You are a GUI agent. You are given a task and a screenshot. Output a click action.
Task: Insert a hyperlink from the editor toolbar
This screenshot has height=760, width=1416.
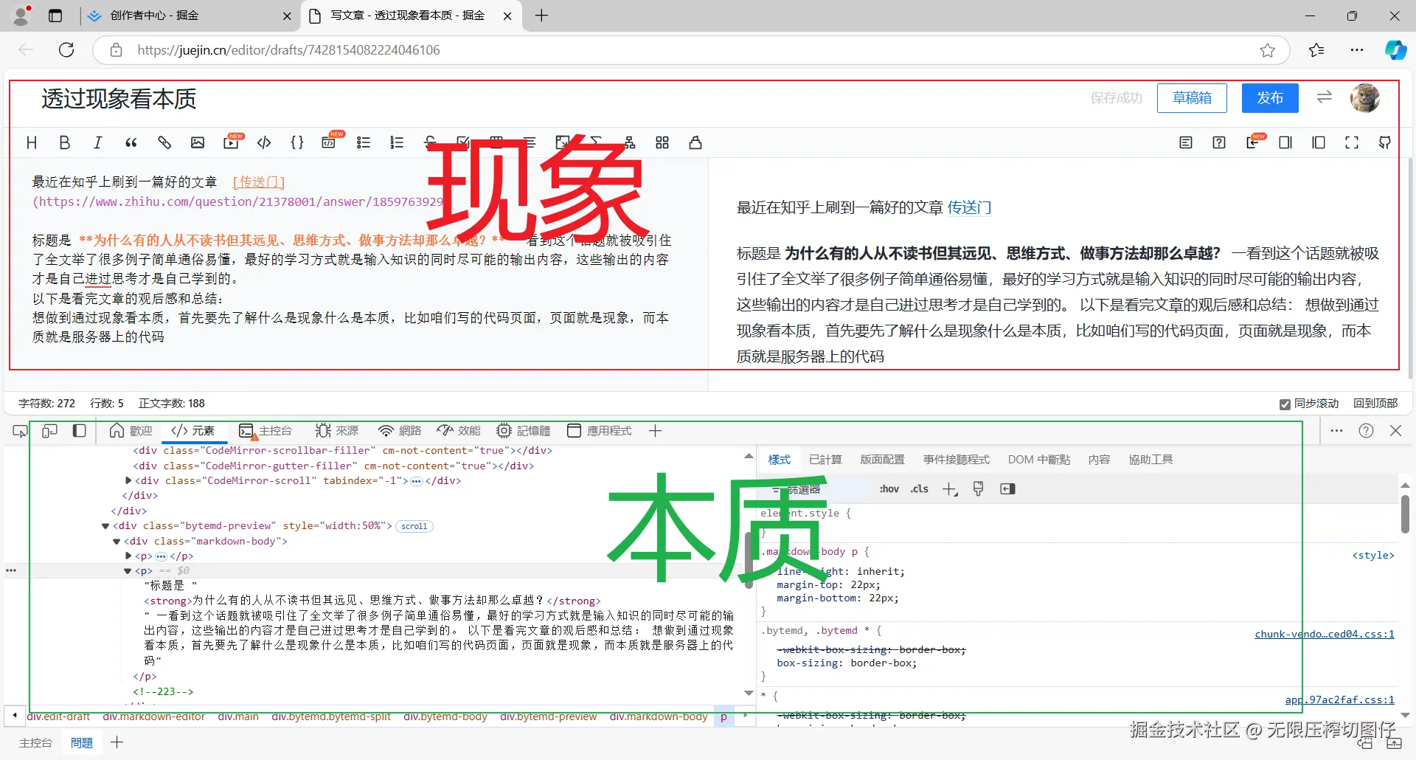click(x=164, y=142)
